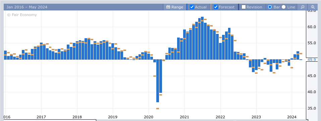Uncheck the Forecast checkbox
321x121 pixels.
click(216, 7)
